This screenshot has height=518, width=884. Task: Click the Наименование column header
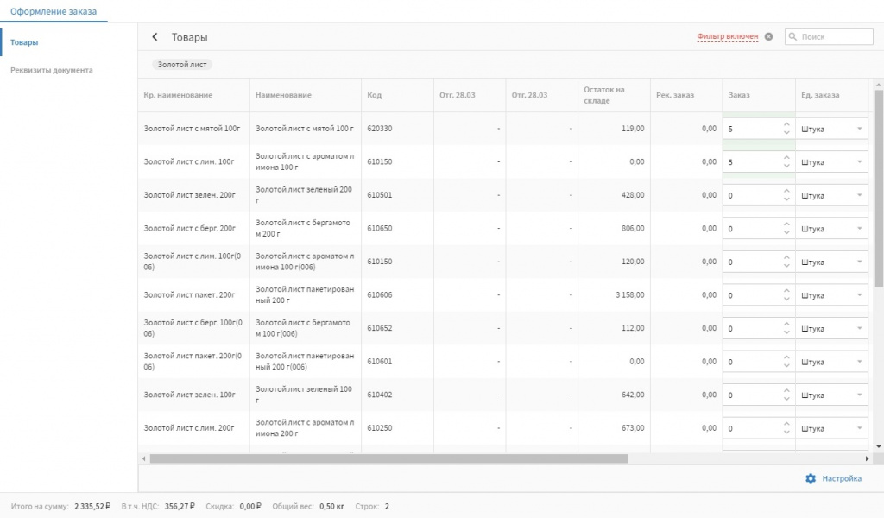(283, 95)
